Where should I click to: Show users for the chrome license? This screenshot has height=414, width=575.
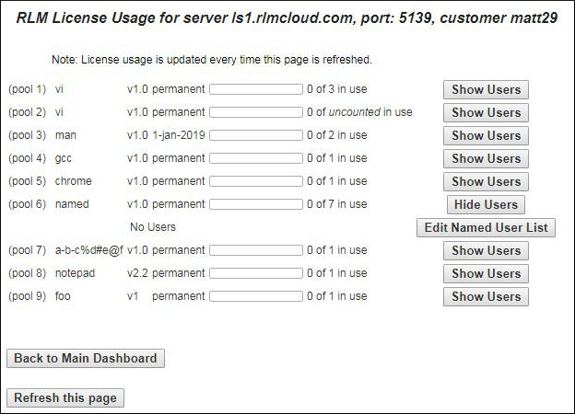click(486, 181)
